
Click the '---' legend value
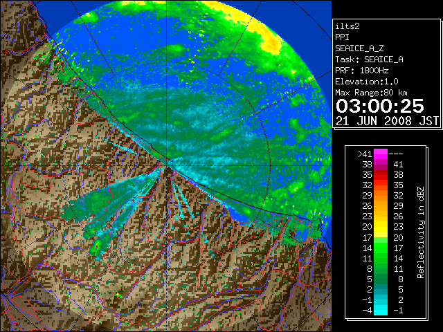pyautogui.click(x=396, y=154)
